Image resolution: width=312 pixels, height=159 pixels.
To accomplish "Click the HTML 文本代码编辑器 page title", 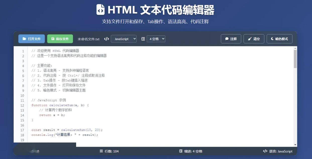I will pos(161,10).
